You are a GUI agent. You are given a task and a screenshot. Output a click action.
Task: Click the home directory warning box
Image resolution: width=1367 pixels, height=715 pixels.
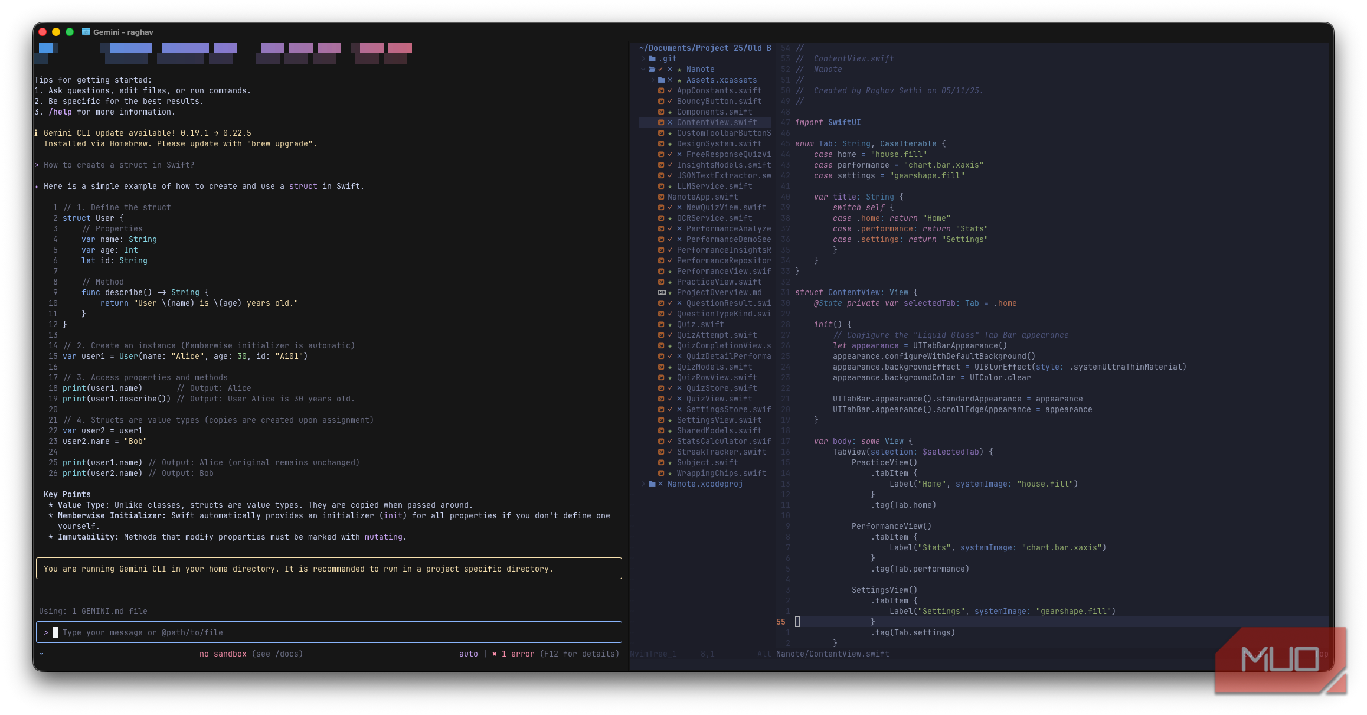click(x=329, y=569)
